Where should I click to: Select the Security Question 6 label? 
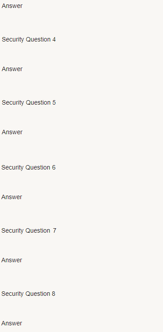[x=28, y=168]
